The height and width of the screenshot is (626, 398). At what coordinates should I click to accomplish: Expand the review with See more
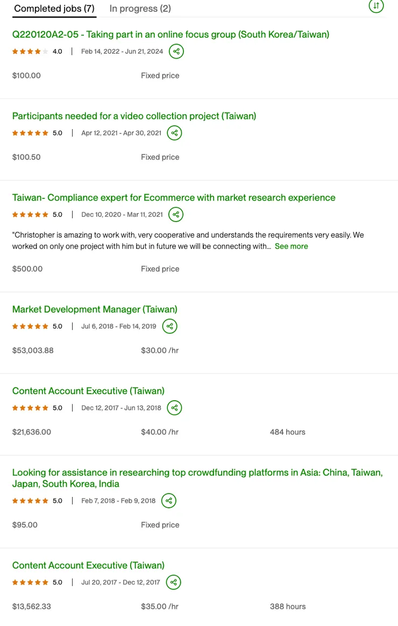[291, 246]
